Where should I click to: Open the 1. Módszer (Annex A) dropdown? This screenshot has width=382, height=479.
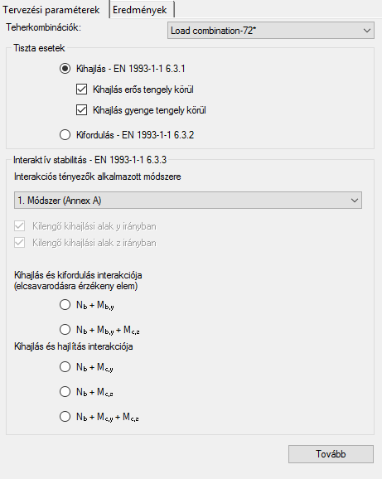click(x=188, y=201)
